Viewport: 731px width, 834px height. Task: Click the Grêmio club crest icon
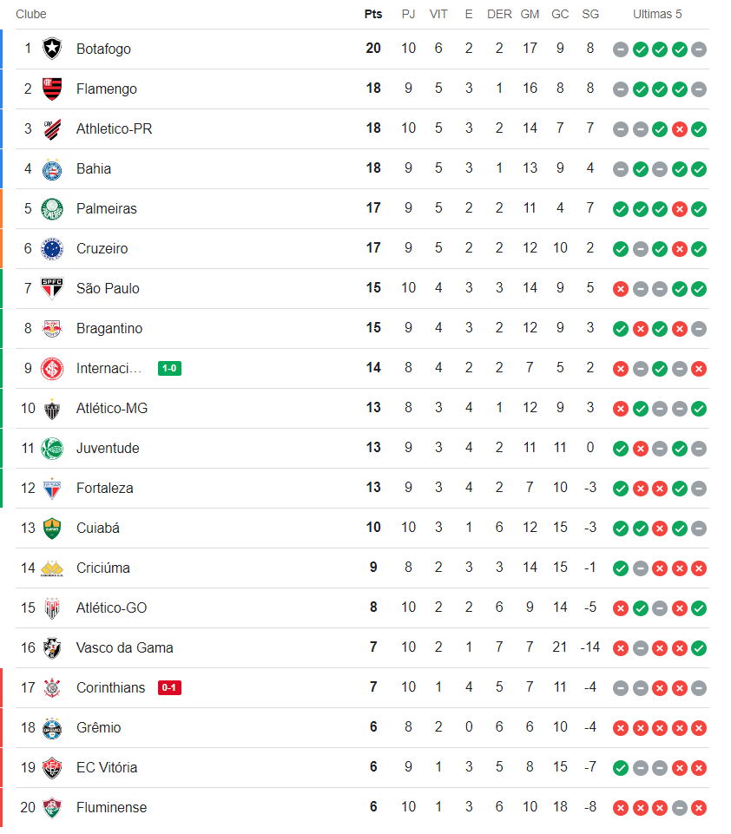(52, 727)
